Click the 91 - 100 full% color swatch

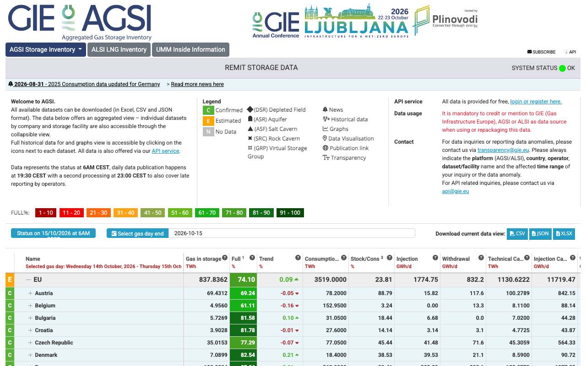click(290, 213)
